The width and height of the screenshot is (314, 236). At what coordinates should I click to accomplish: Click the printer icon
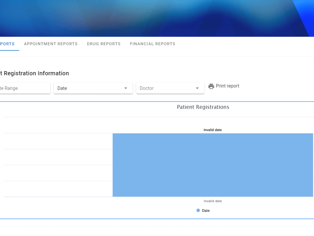[211, 86]
